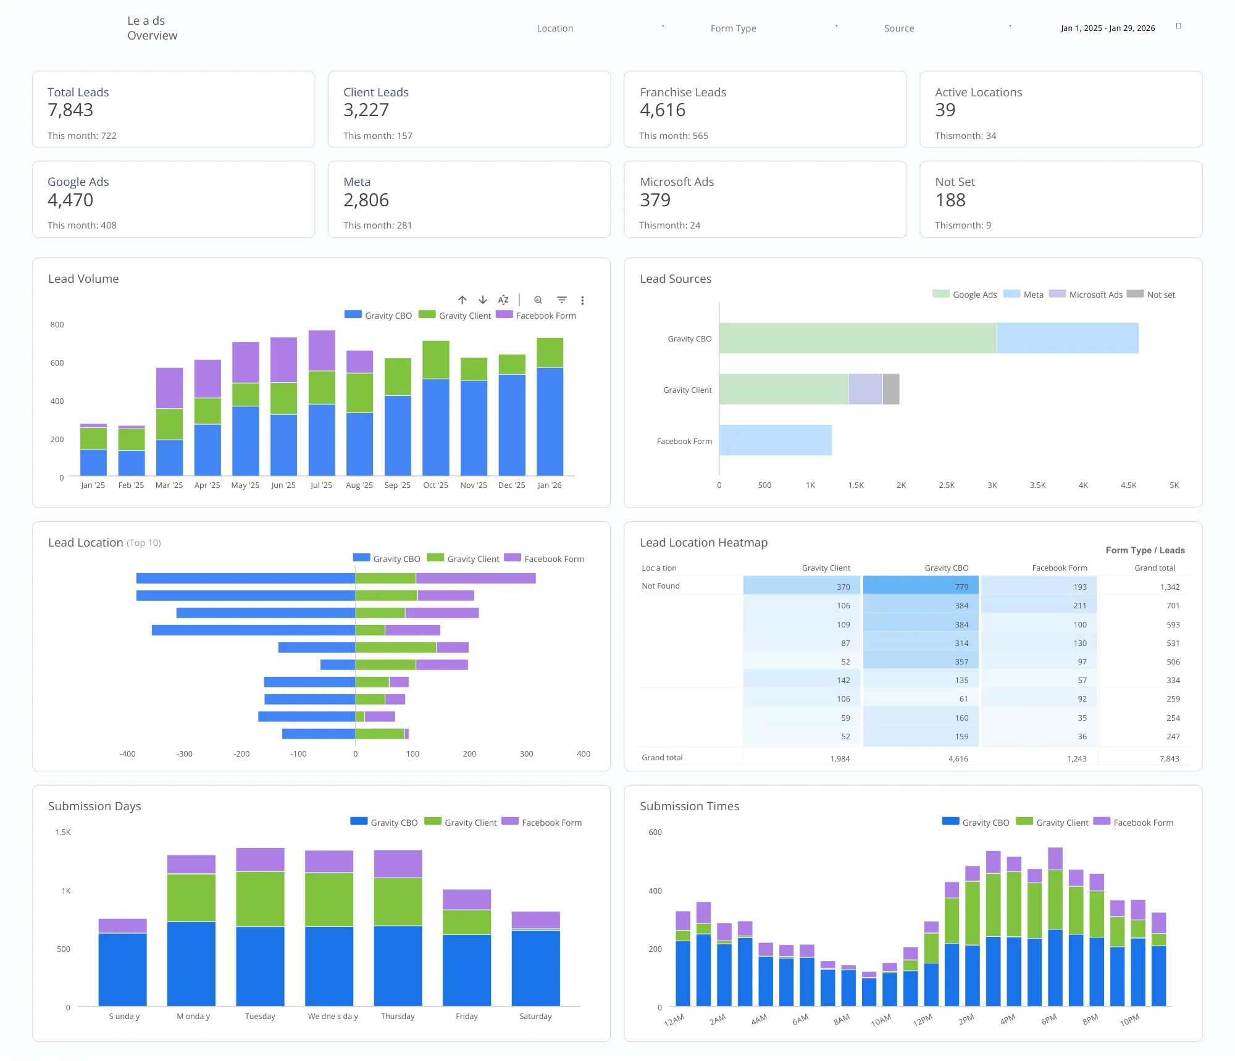Toggle Gravity CBO legend in Lead Location chart
The image size is (1235, 1061).
pos(387,558)
